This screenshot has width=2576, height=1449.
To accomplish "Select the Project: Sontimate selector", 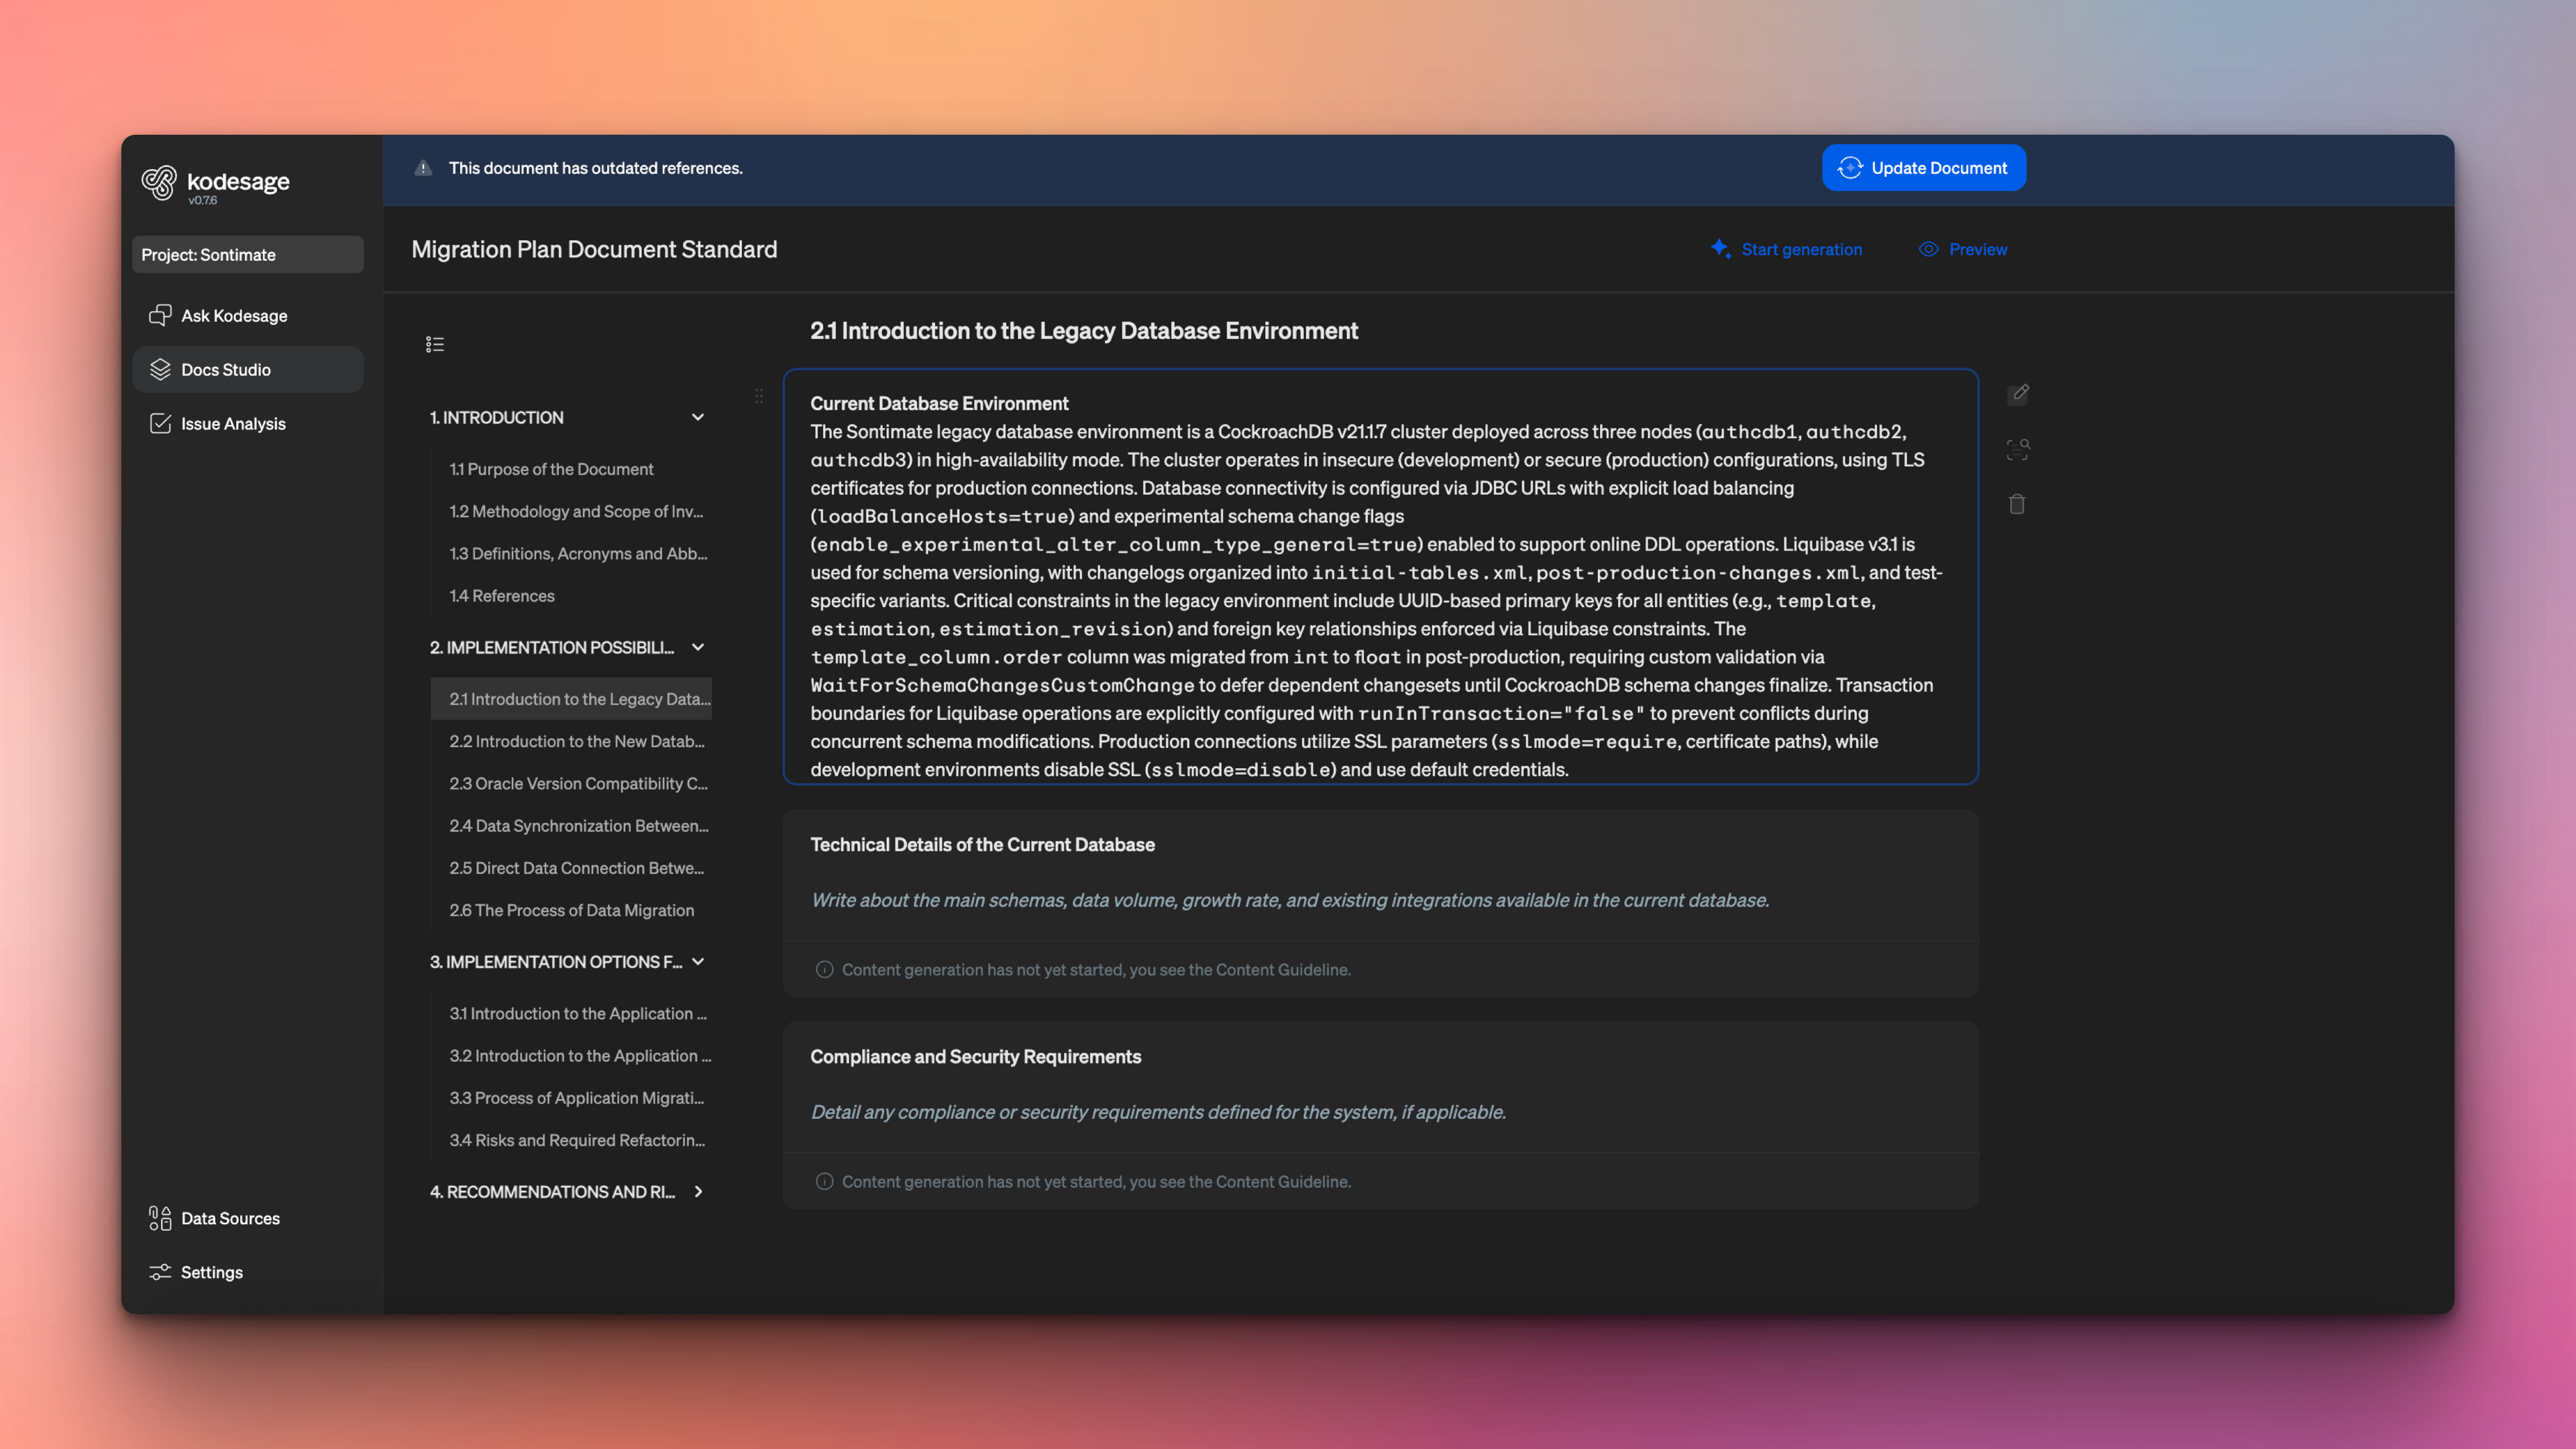I will (x=247, y=254).
